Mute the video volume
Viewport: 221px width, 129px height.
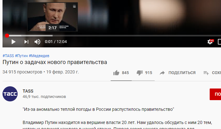pyautogui.click(x=37, y=42)
